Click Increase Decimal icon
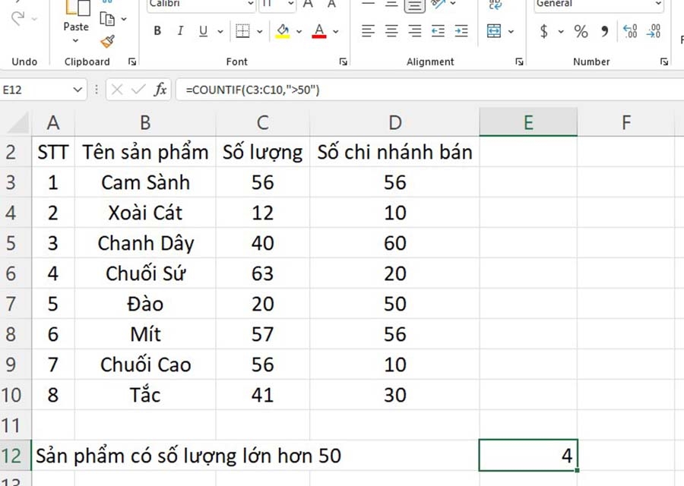Image resolution: width=684 pixels, height=486 pixels. [630, 31]
